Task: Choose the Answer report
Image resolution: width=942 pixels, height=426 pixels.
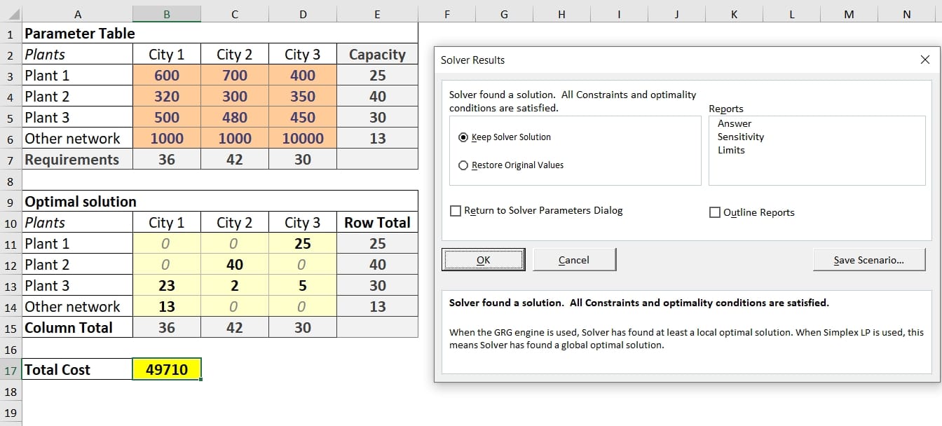Action: click(x=734, y=123)
